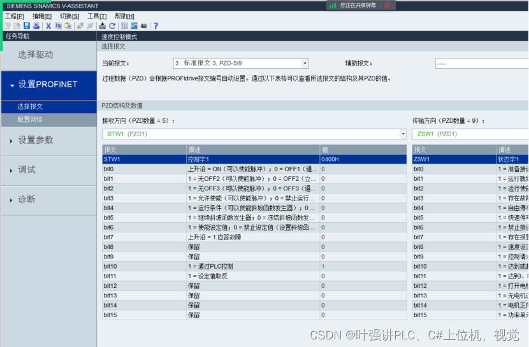Screen dimensions: 529x347
Task: Click bit5 description 继续斜坡函数发生器
Action: [253, 218]
